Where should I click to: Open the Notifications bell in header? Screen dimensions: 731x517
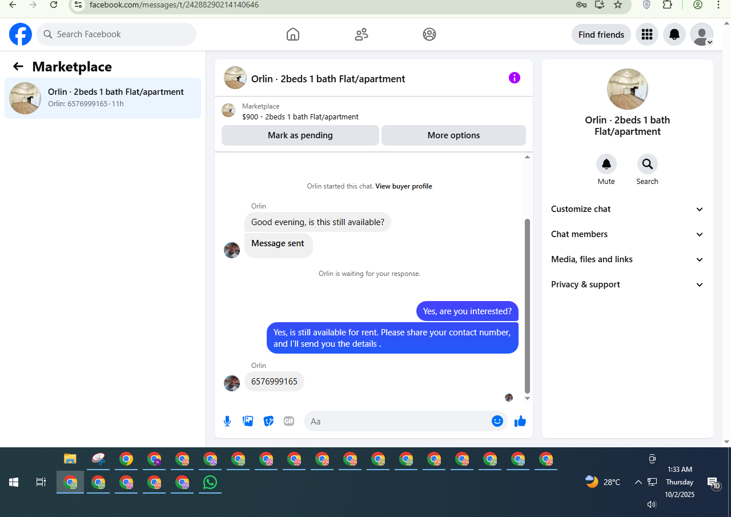[x=674, y=34]
